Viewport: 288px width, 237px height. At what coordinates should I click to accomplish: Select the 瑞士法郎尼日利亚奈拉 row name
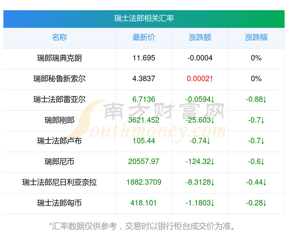[59, 182]
